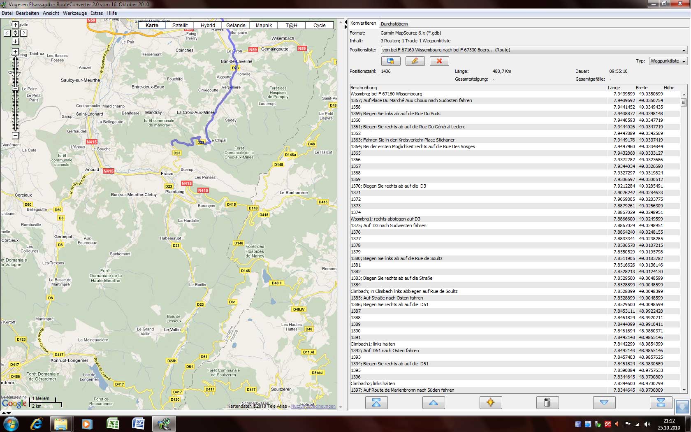Collapse map panel using divider arrow
This screenshot has width=691, height=432.
345,23
